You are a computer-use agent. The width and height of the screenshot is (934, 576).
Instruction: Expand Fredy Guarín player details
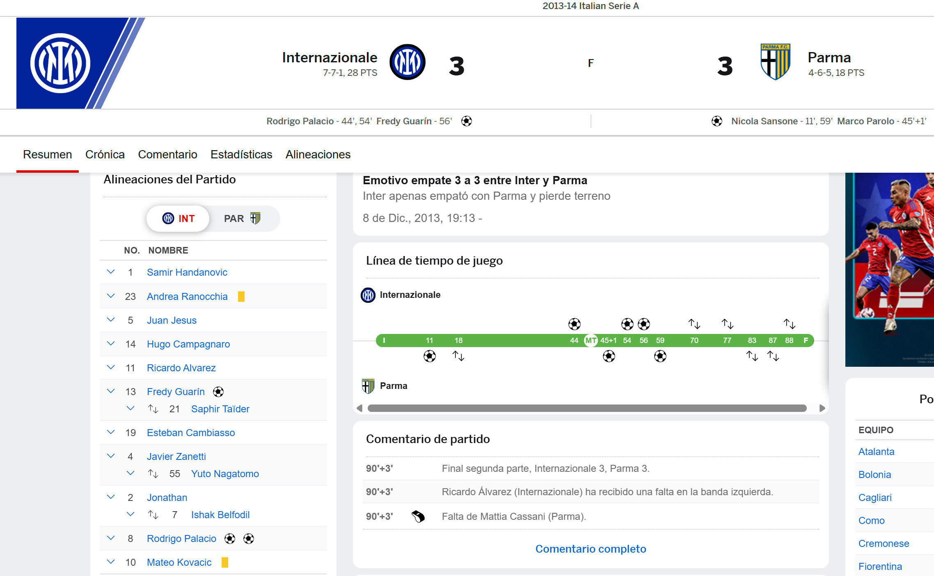click(111, 391)
